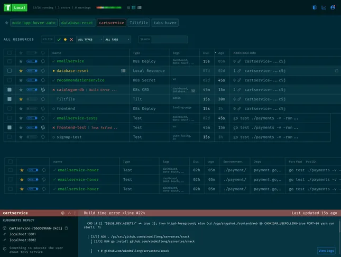Click the info circle icon in cartservice bar
Viewport: 341px width, 257px height.
(62, 213)
